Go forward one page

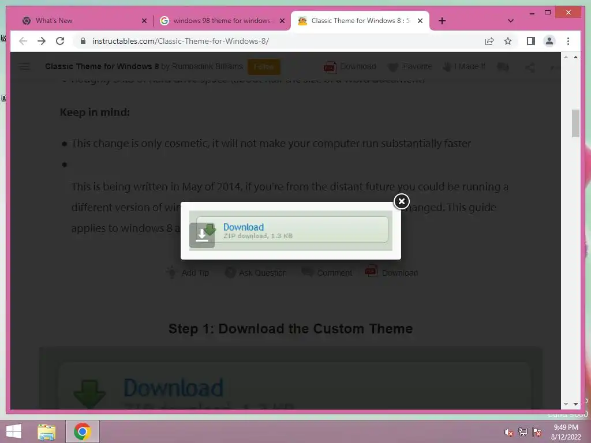(42, 41)
